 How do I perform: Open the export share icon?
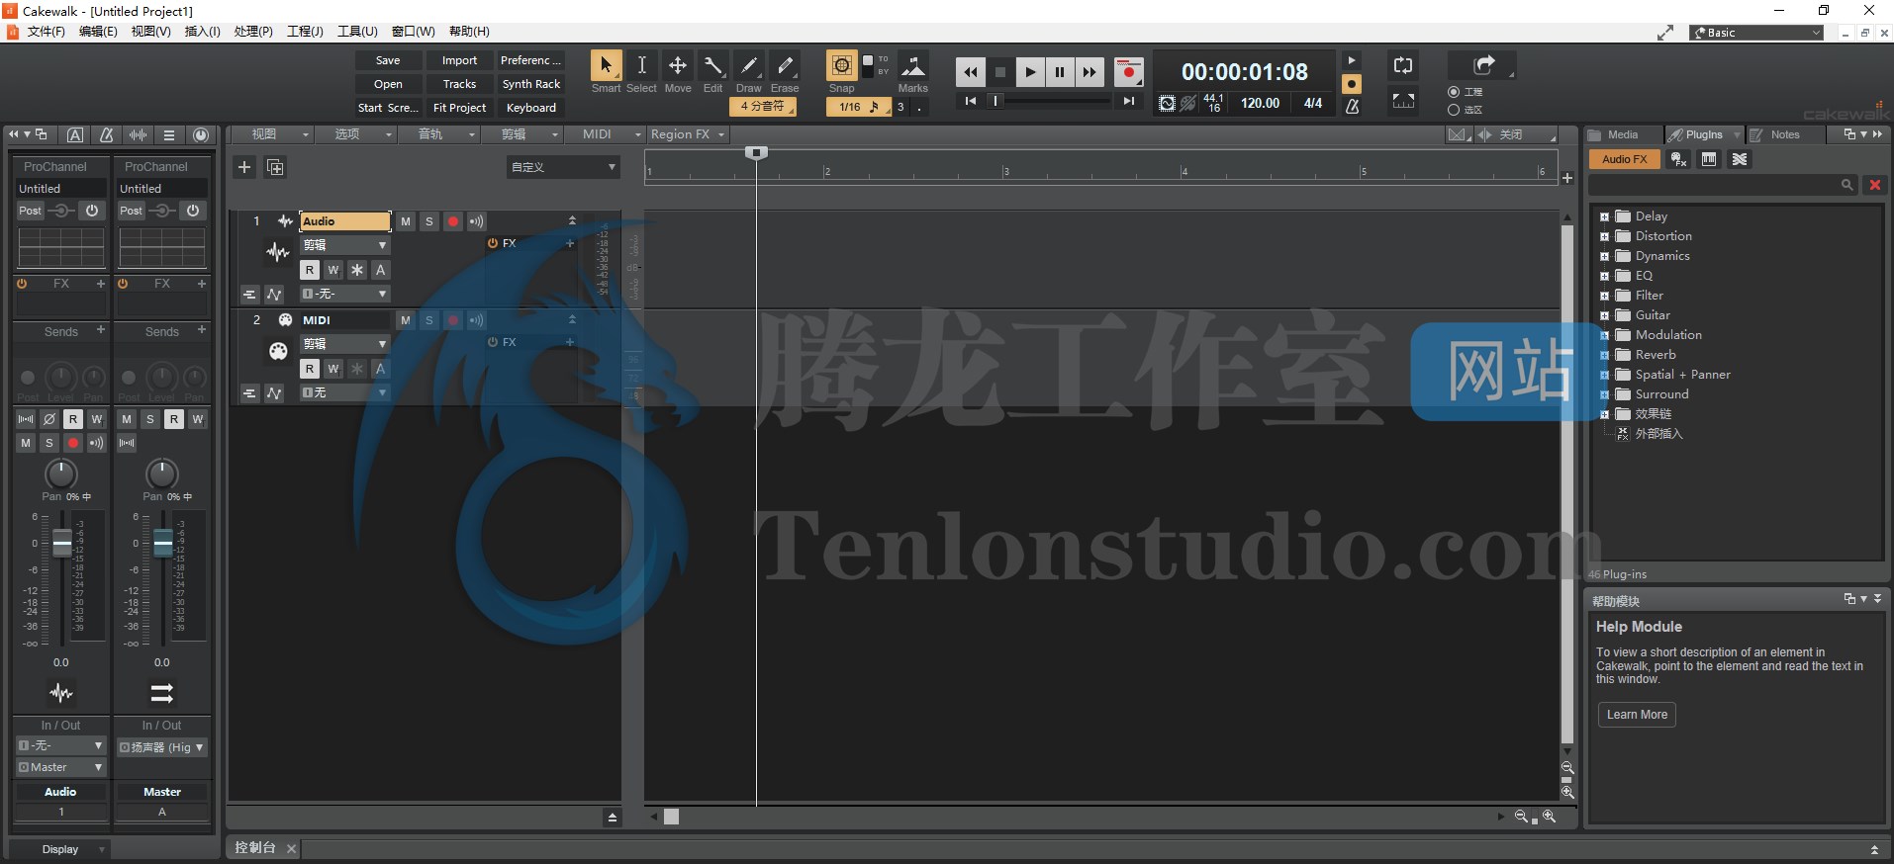point(1483,65)
